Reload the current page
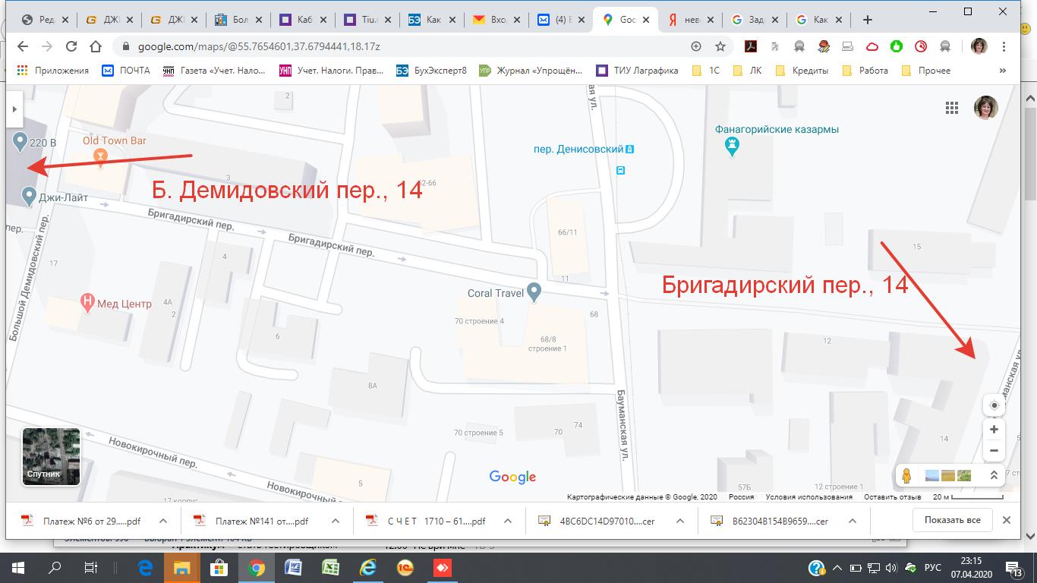This screenshot has width=1037, height=583. (x=71, y=46)
